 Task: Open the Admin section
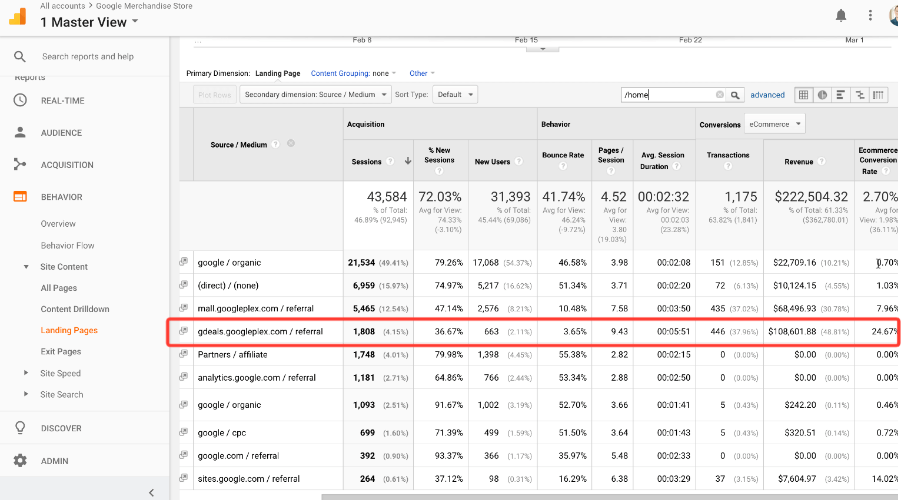coord(55,461)
